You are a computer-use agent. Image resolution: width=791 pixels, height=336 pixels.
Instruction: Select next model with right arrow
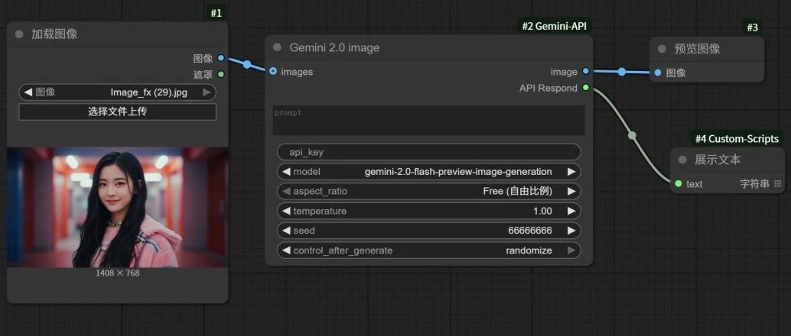571,172
